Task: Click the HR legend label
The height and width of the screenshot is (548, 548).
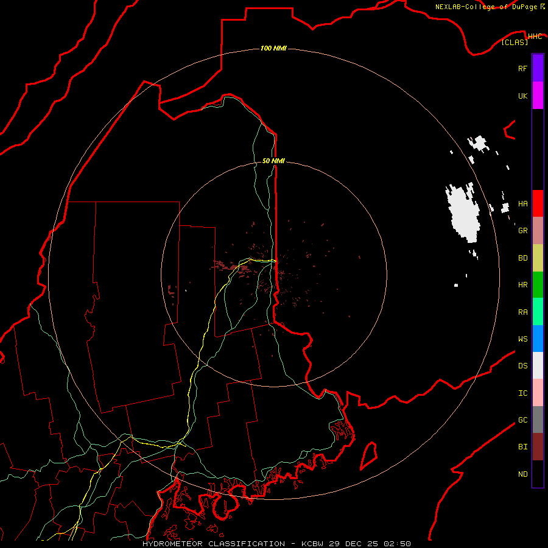Action: 522,285
